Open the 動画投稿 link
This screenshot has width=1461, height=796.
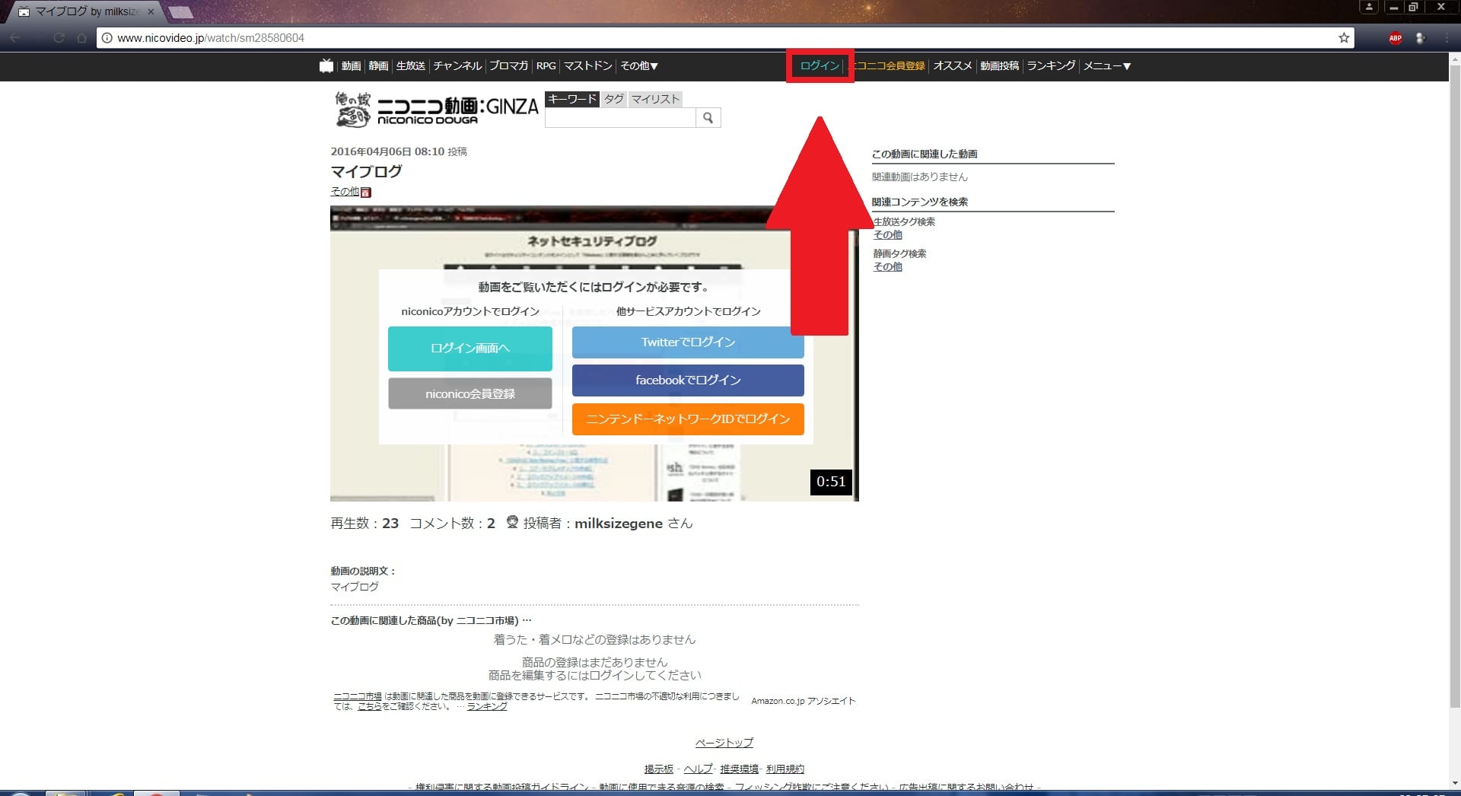tap(999, 66)
